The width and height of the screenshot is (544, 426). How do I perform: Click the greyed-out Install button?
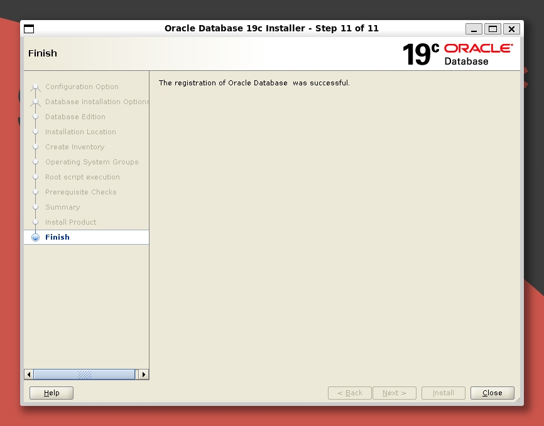point(443,393)
